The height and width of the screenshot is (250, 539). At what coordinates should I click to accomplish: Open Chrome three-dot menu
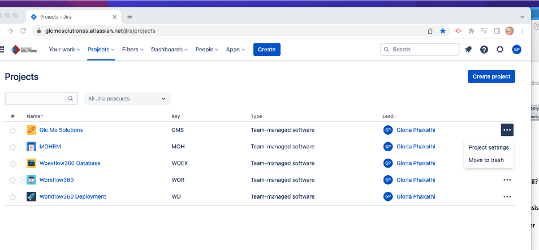tap(523, 31)
